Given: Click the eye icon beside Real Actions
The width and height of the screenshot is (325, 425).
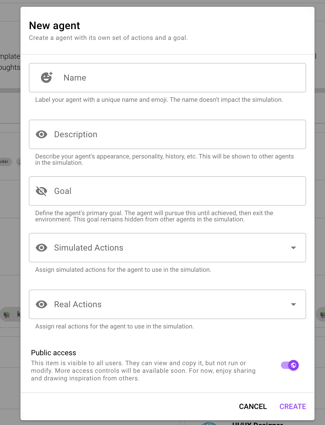Looking at the screenshot, I should tap(41, 304).
